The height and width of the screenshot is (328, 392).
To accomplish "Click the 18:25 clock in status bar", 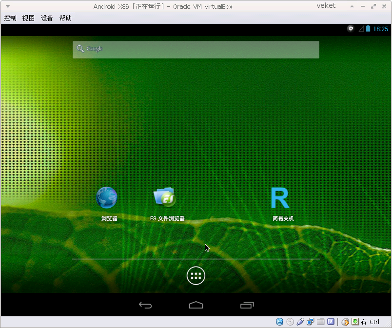I will [x=380, y=29].
